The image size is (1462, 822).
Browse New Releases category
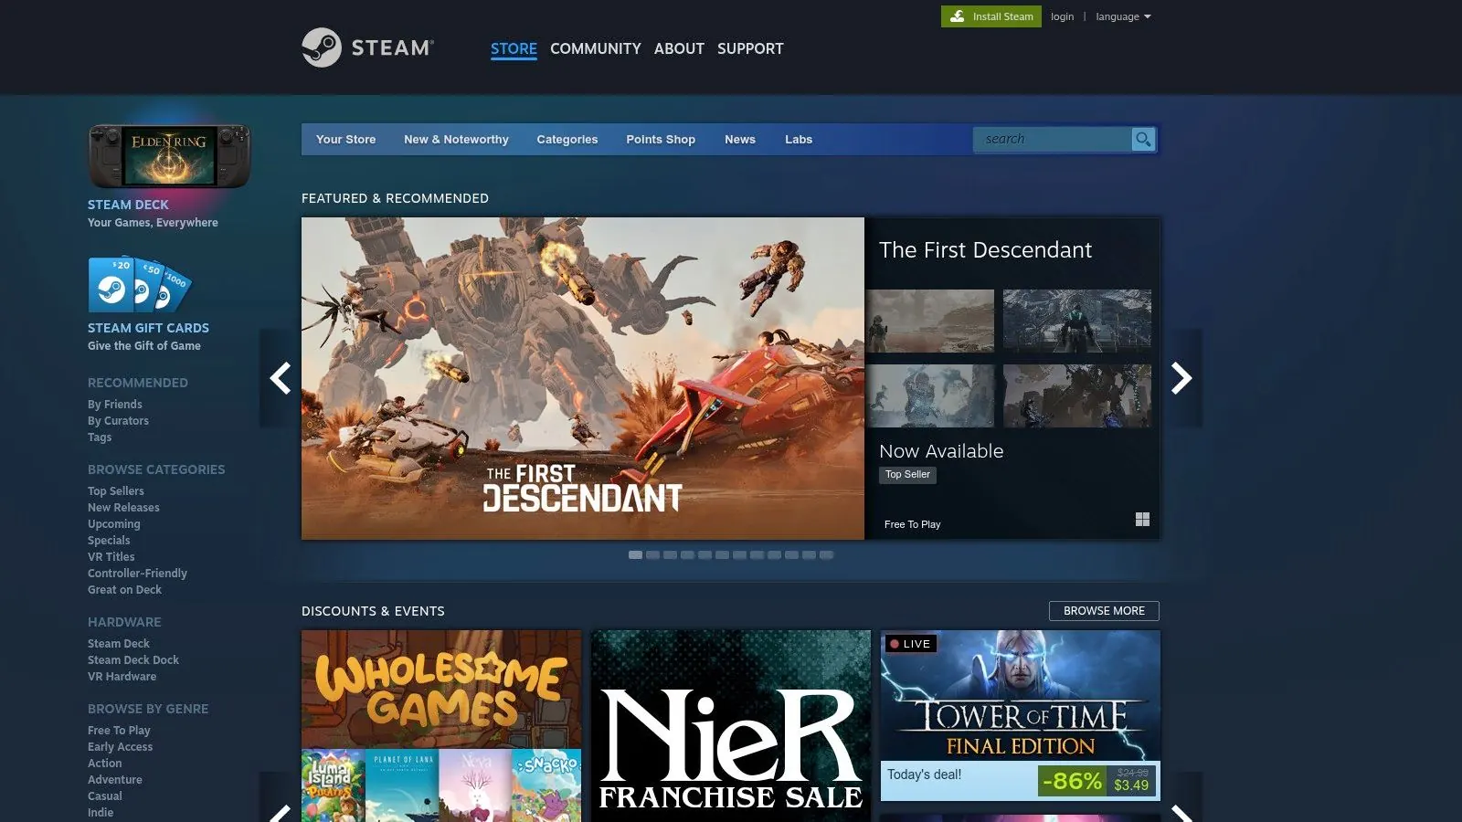click(123, 508)
